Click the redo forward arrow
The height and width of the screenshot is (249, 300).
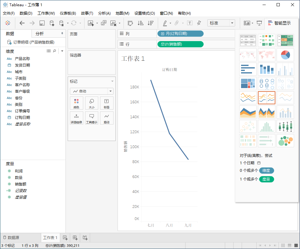click(32, 23)
